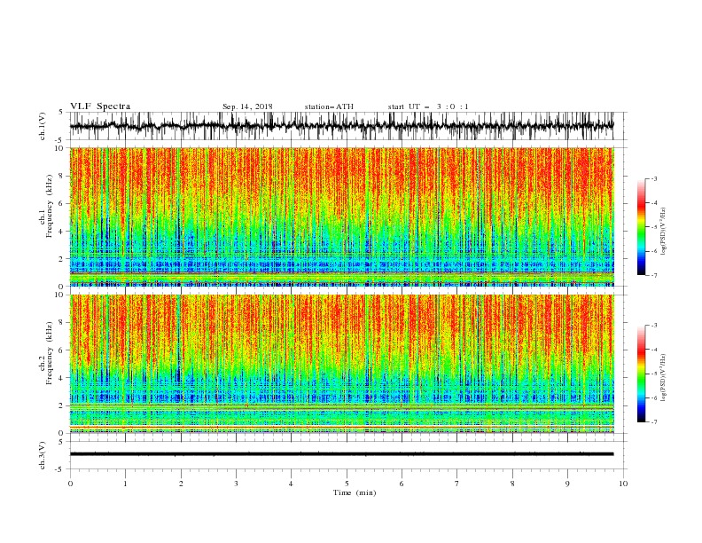Click the ch.3 flat voltage trace
Screen dimensions: 702x543
tap(341, 454)
